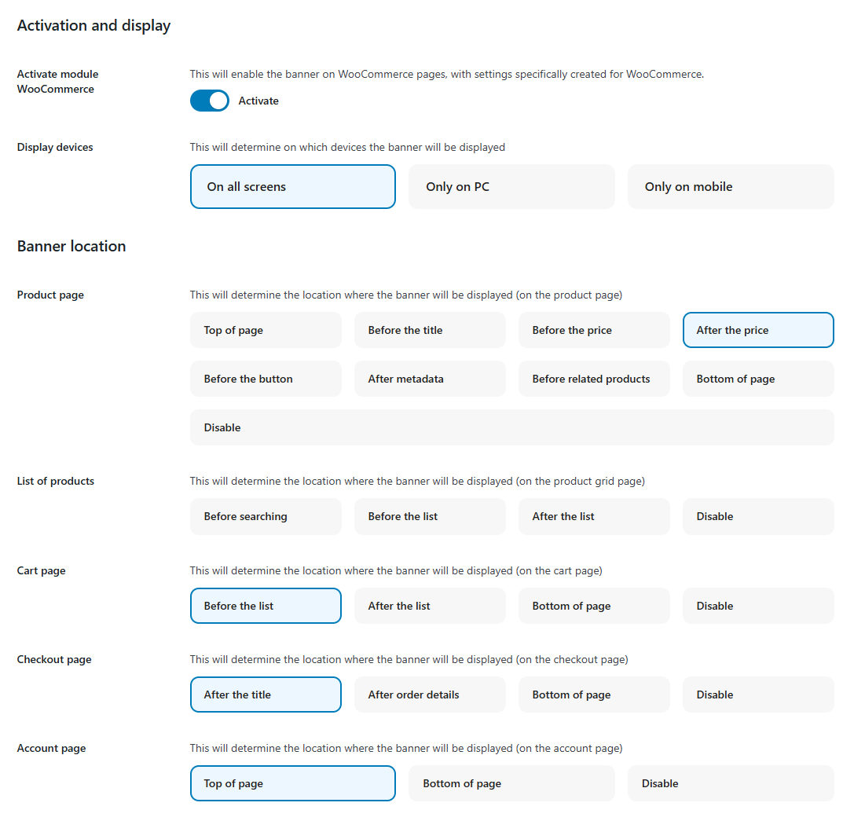This screenshot has height=821, width=854.
Task: Choose 'Only on mobile' display device
Action: coord(730,187)
